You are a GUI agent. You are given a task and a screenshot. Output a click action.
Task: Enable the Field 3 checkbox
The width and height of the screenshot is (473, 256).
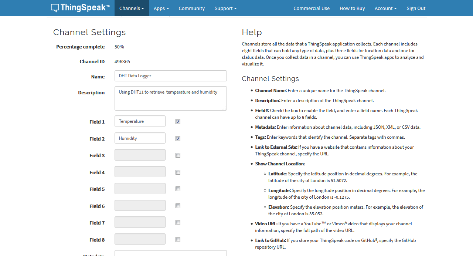click(x=178, y=155)
